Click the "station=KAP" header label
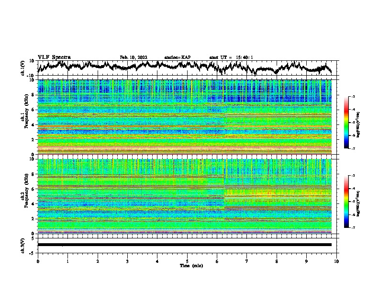The height and width of the screenshot is (293, 379). (x=178, y=57)
